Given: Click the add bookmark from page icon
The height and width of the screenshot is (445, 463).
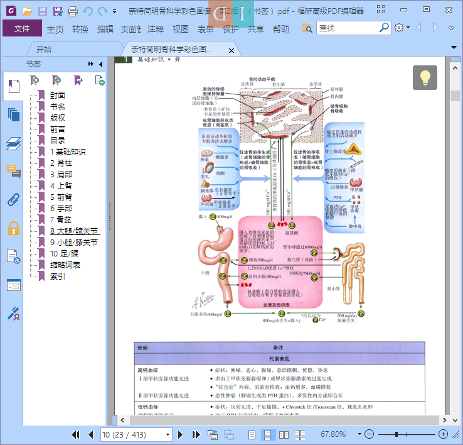Looking at the screenshot, I should point(100,80).
